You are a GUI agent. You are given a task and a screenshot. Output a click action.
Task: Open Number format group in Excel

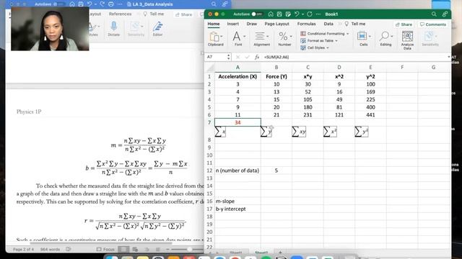[284, 39]
